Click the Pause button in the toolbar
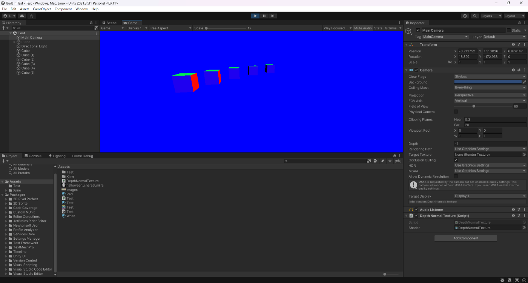This screenshot has width=528, height=283. coord(264,16)
